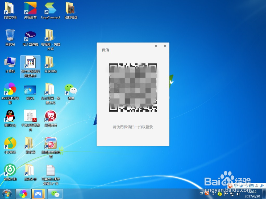Screen dimensions: 266x199
Task: Select the 东汉开国 - 快捷方式 folder
Action: pyautogui.click(x=51, y=93)
